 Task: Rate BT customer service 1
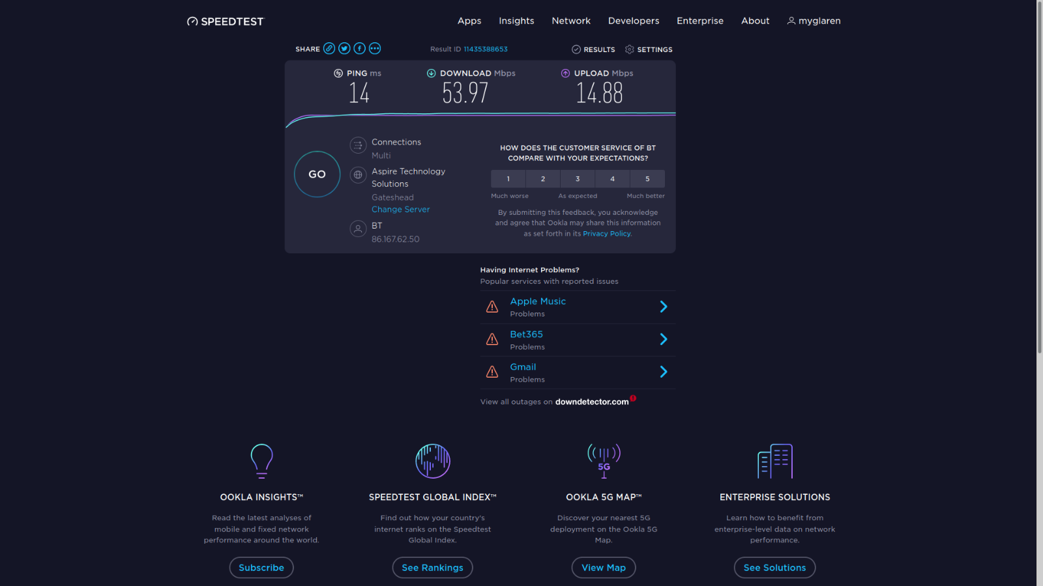point(508,179)
